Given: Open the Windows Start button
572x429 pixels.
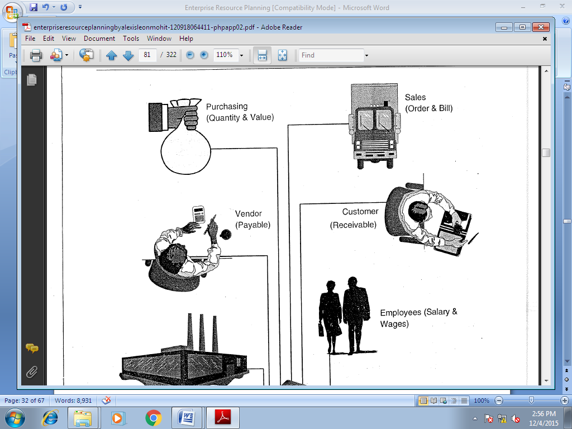Looking at the screenshot, I should [14, 418].
